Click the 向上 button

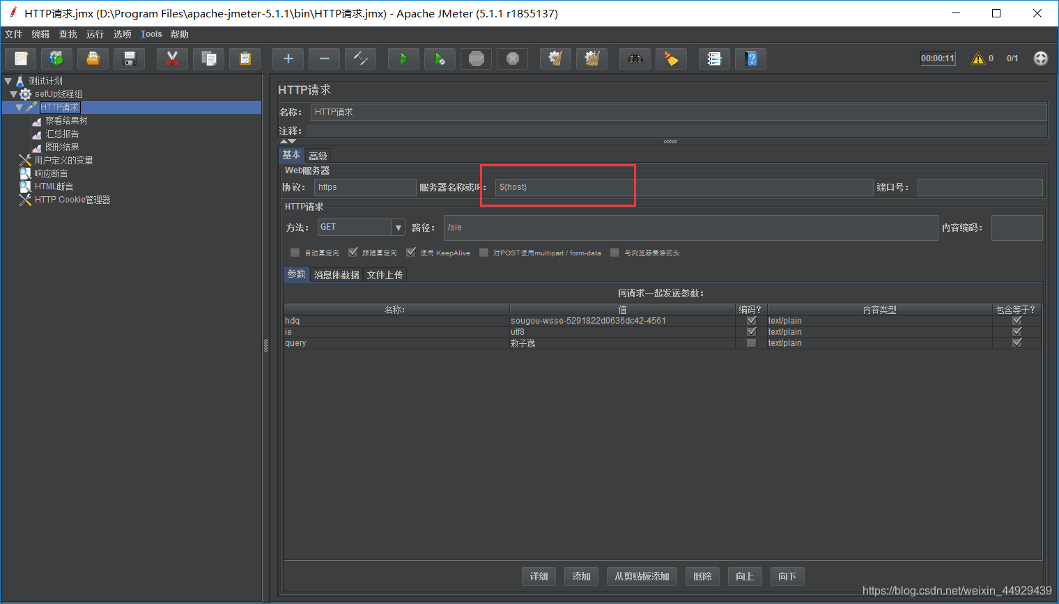pos(745,576)
